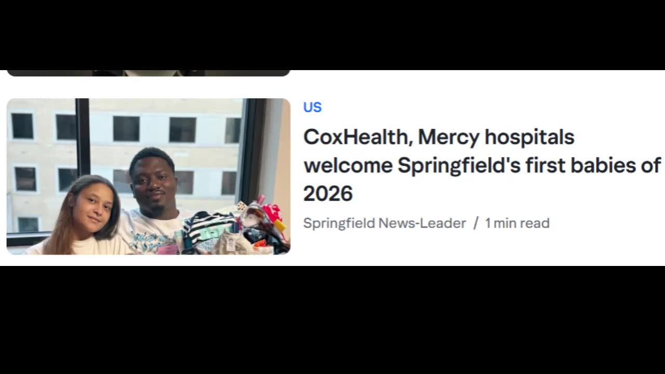Image resolution: width=665 pixels, height=374 pixels.
Task: Click the man's white graphic t-shirt in the photo
Action: (x=151, y=233)
